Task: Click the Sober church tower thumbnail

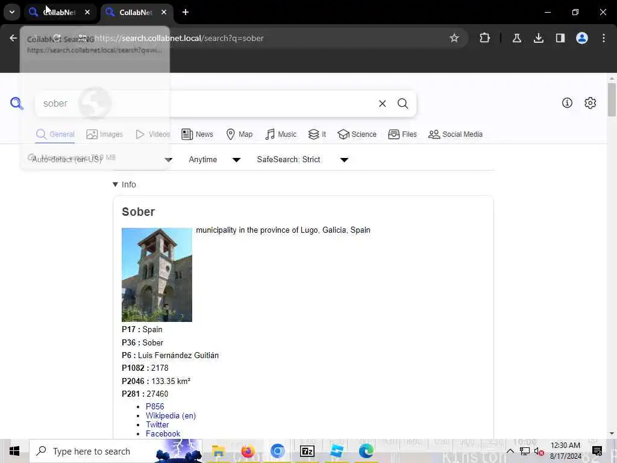Action: (157, 275)
